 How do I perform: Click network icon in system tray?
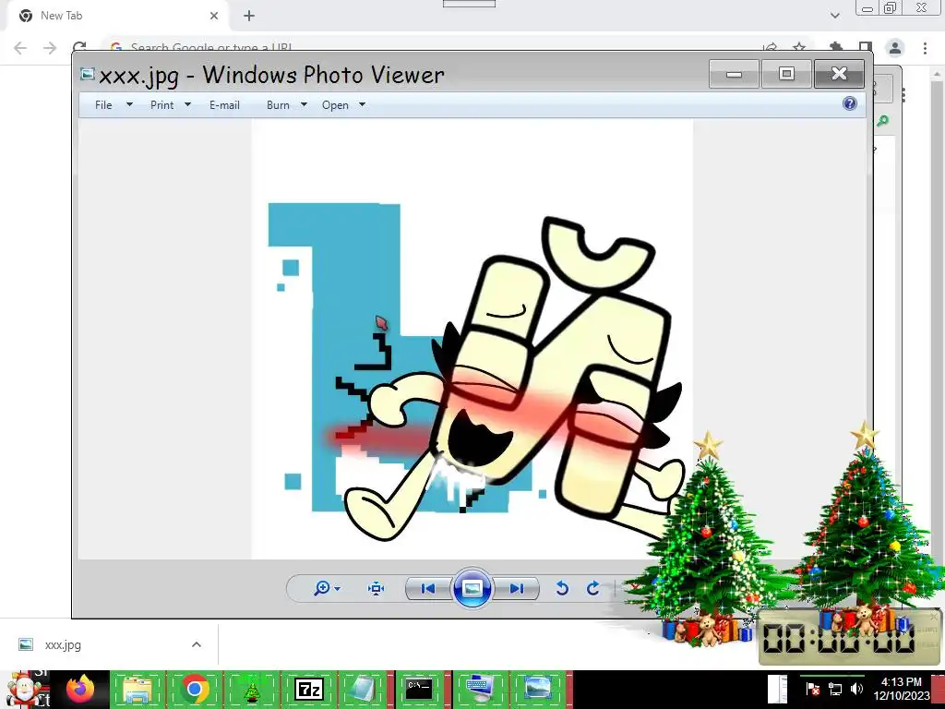coord(835,689)
